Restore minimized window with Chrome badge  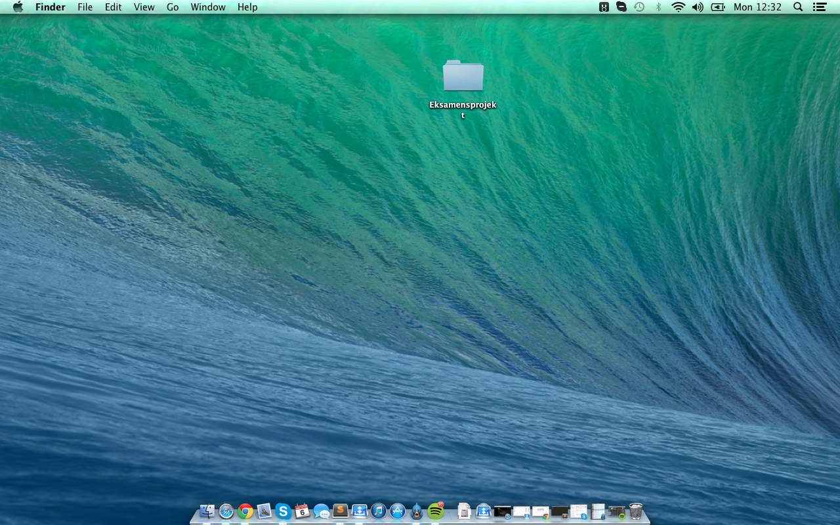[x=540, y=511]
